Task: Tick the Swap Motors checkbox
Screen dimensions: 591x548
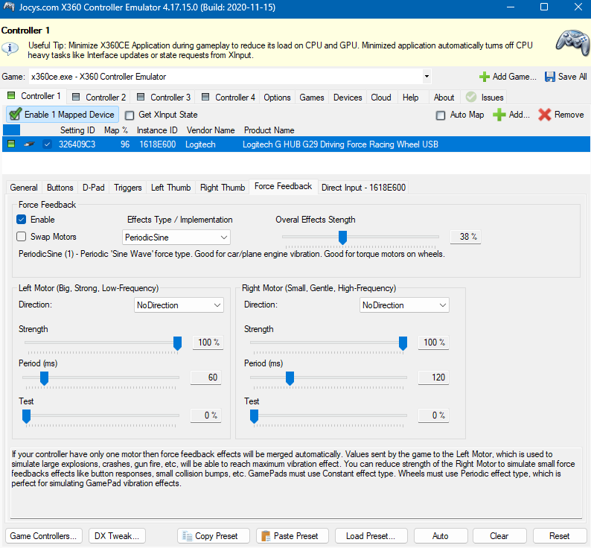Action: pos(22,237)
